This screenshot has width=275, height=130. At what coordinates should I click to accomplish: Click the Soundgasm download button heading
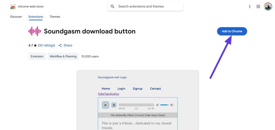point(90,31)
